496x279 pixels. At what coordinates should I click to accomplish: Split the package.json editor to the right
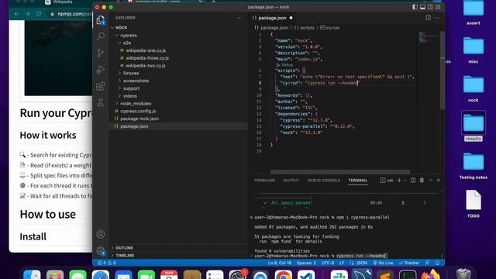(x=428, y=18)
